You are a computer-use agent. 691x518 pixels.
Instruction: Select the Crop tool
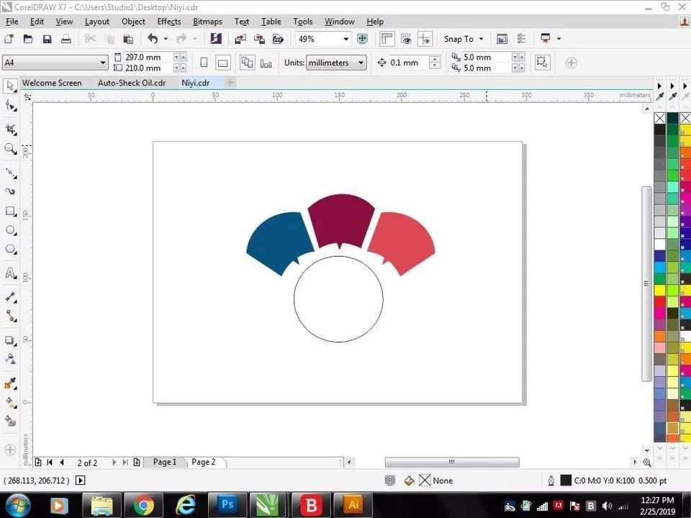(x=10, y=129)
